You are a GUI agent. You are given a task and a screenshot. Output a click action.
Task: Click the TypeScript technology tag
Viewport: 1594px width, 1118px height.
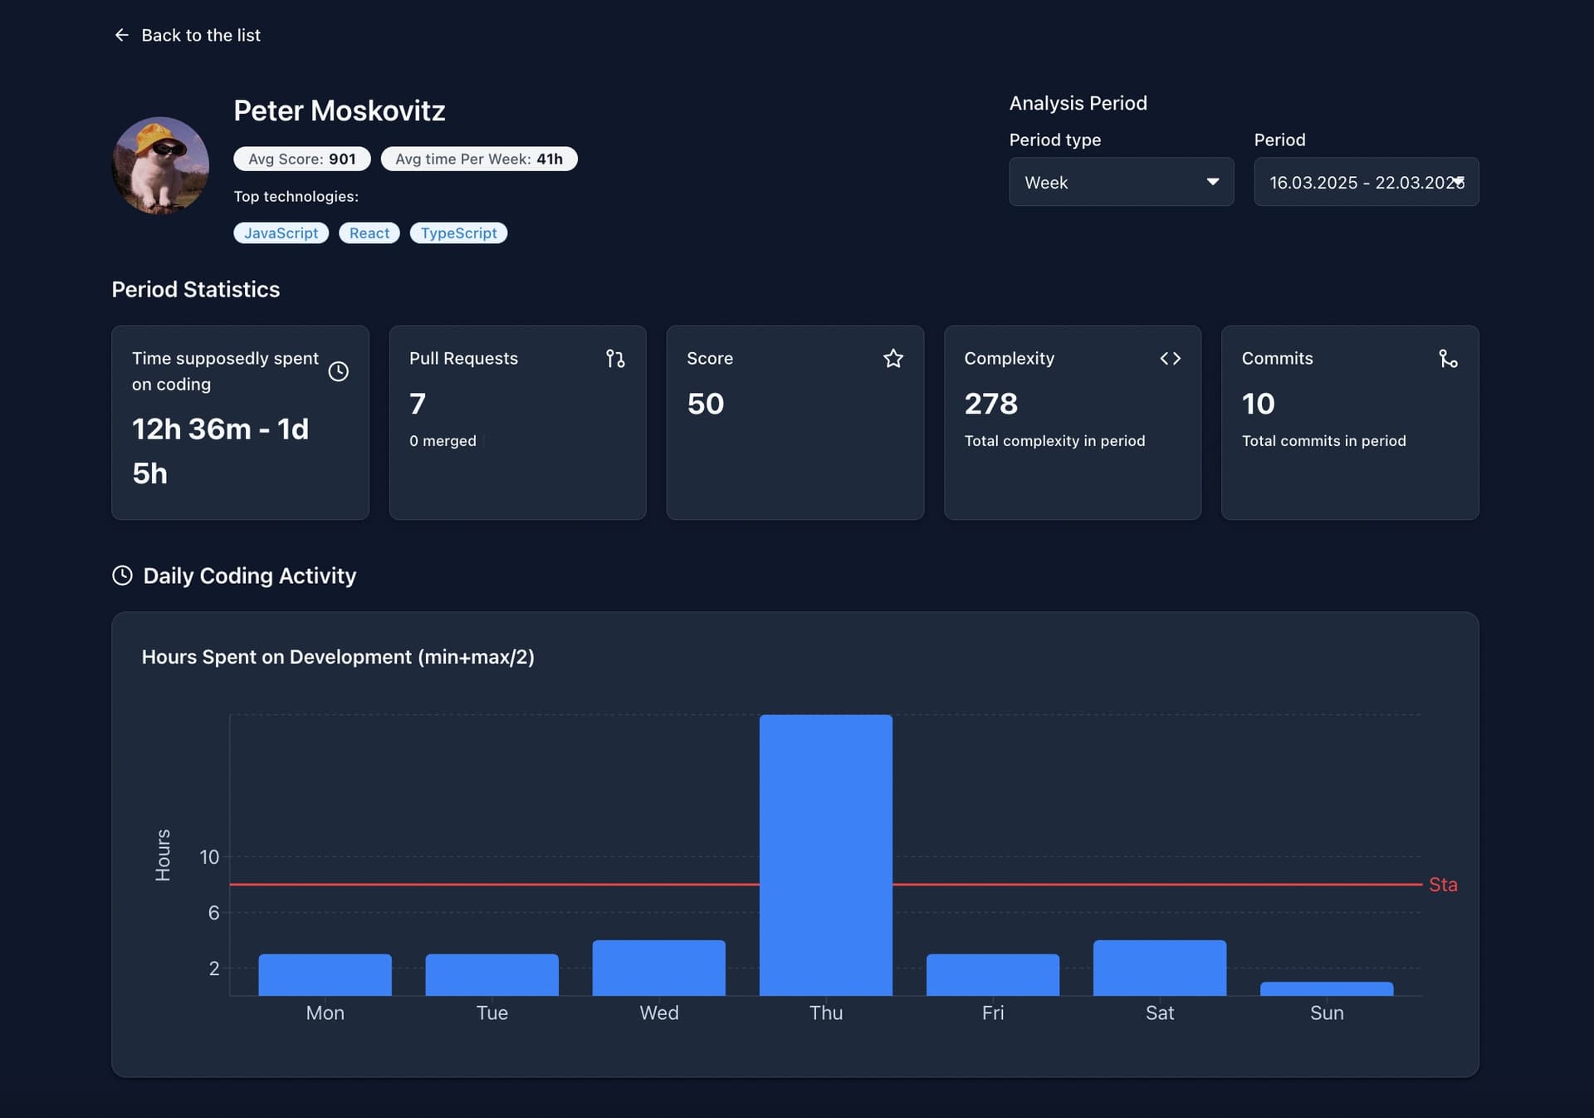[x=458, y=233]
